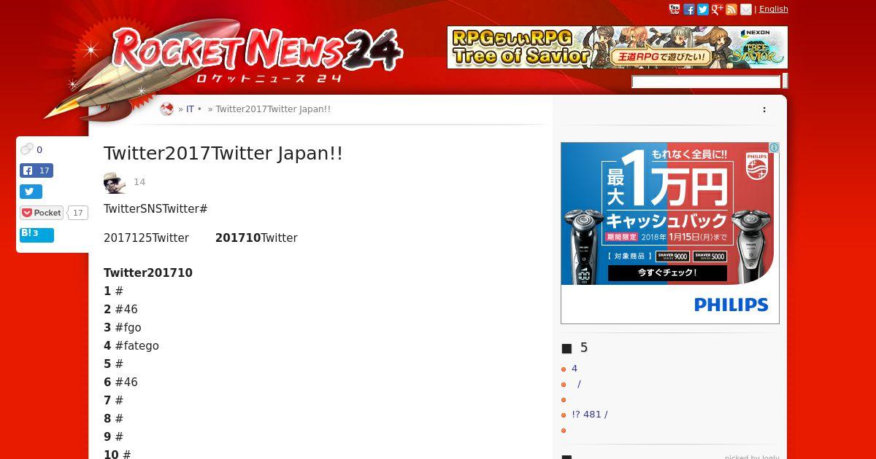This screenshot has width=876, height=459.
Task: Open the comments bubble icon showing 0
Action: click(x=27, y=149)
